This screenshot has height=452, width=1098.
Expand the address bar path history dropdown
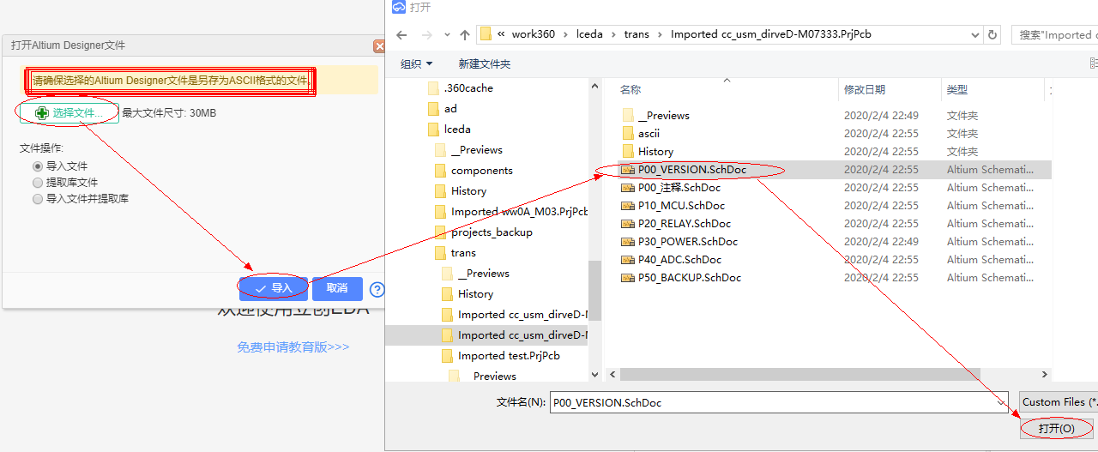975,35
